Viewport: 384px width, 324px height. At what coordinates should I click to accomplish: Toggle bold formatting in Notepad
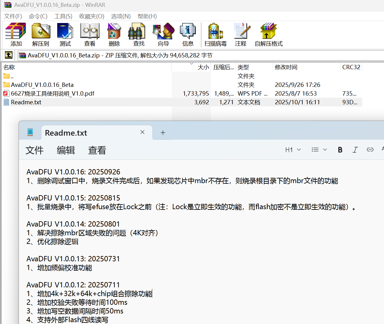click(340, 150)
